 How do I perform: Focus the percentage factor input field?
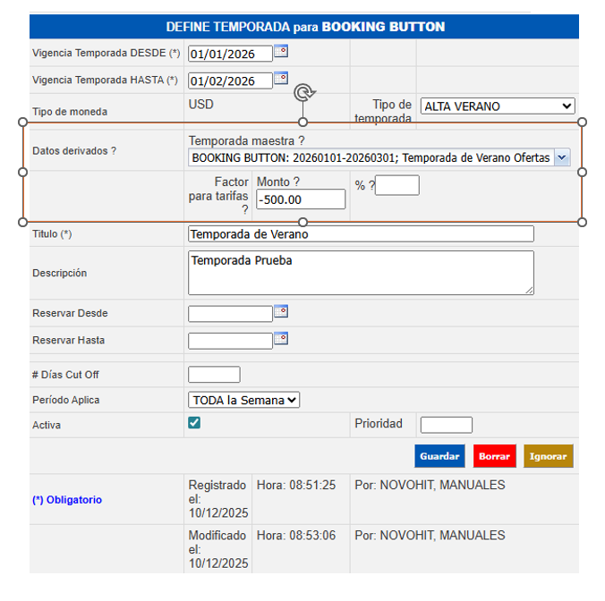pyautogui.click(x=397, y=185)
